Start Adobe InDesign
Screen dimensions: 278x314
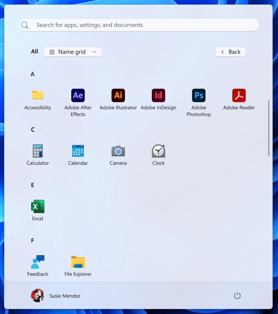pyautogui.click(x=158, y=99)
